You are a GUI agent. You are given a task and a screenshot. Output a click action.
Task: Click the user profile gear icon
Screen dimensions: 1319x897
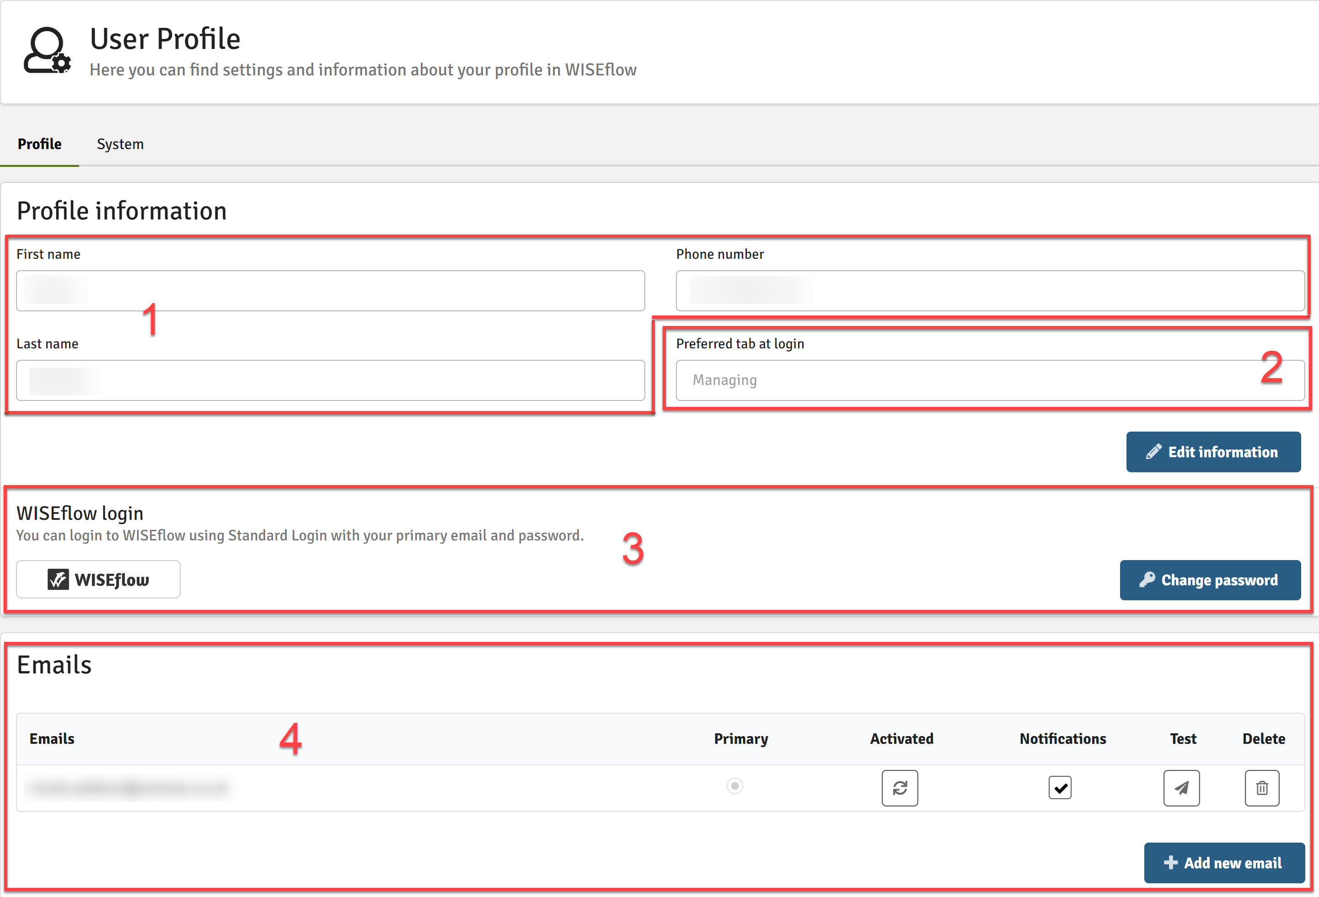(48, 50)
